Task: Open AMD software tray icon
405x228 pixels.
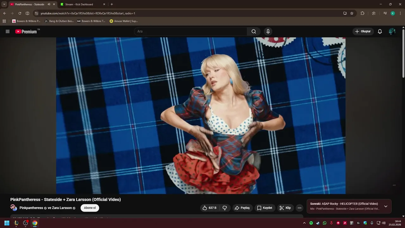Action: coord(345,223)
